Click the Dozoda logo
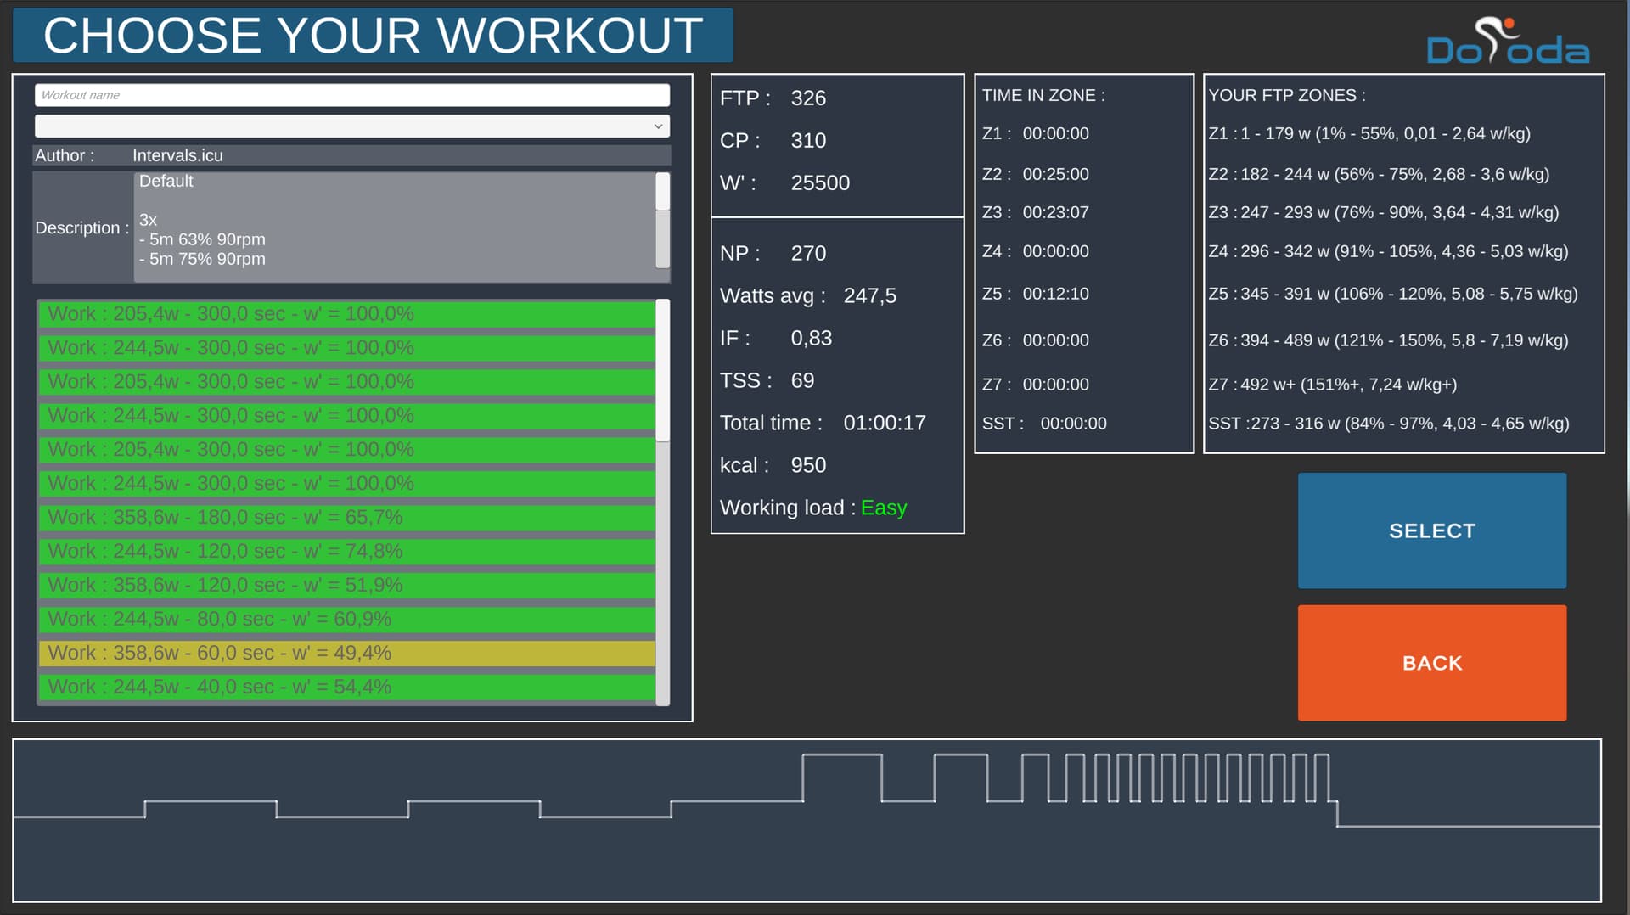 point(1507,42)
